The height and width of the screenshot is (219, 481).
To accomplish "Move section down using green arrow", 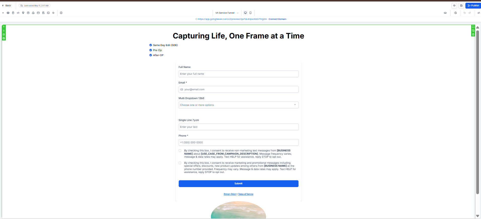I will tap(4, 30).
